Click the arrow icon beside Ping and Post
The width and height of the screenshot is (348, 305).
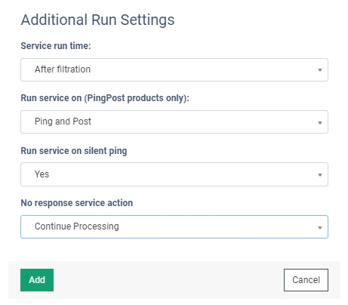[320, 123]
